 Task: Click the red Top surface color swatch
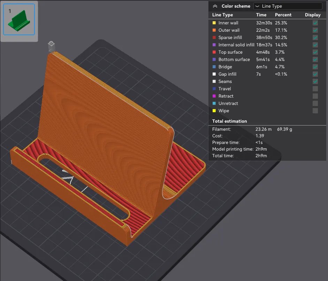[214, 52]
